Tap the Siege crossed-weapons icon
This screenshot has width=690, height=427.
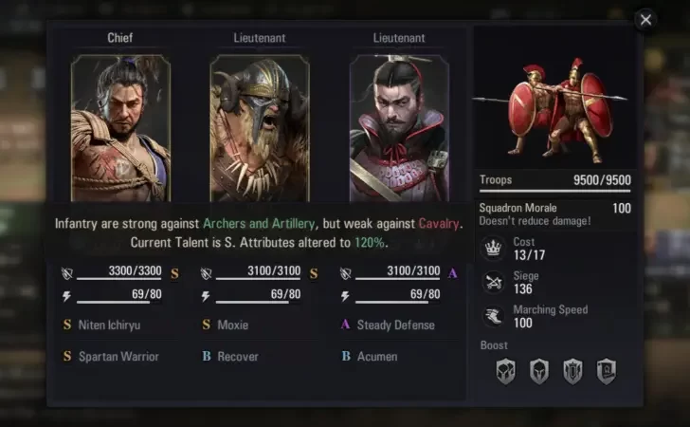click(493, 283)
